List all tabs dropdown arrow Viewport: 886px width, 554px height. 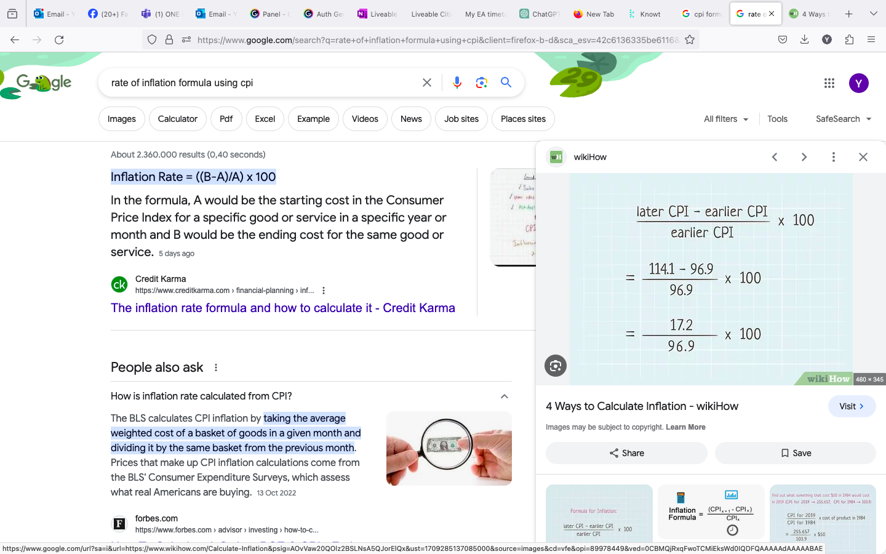[873, 14]
